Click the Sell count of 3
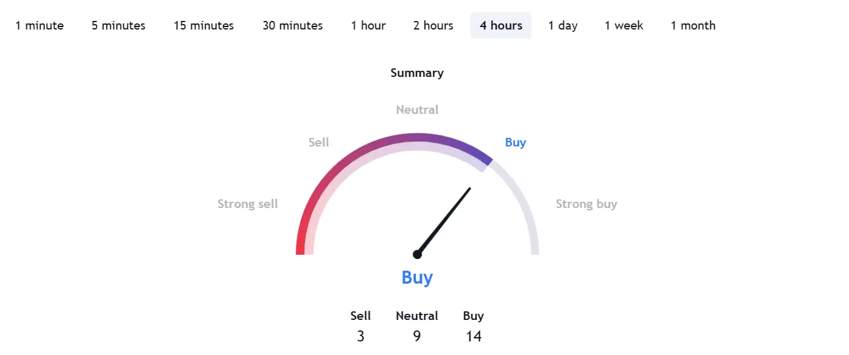Viewport: 849px width, 355px height. 360,337
